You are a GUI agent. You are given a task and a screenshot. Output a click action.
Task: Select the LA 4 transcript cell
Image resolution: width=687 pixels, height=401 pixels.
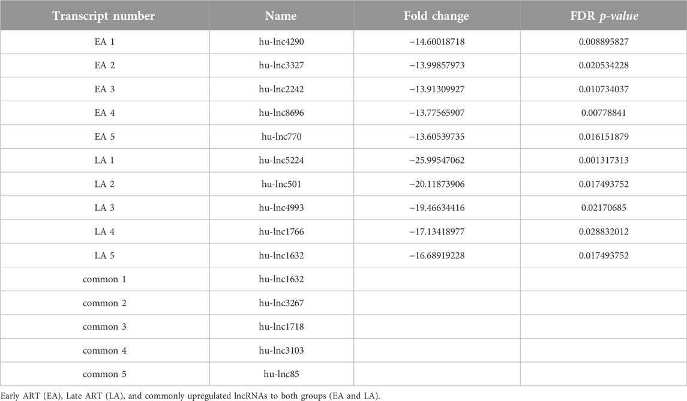(104, 231)
